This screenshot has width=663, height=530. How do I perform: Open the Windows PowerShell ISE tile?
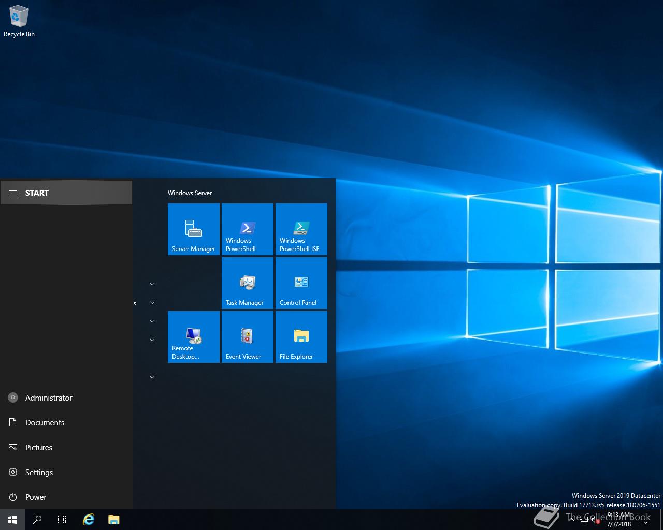[x=301, y=229]
